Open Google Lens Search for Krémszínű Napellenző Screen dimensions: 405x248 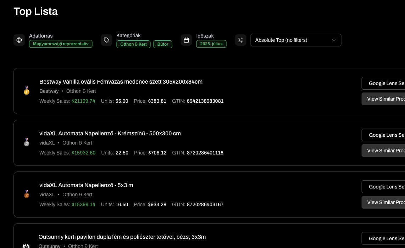click(x=383, y=135)
